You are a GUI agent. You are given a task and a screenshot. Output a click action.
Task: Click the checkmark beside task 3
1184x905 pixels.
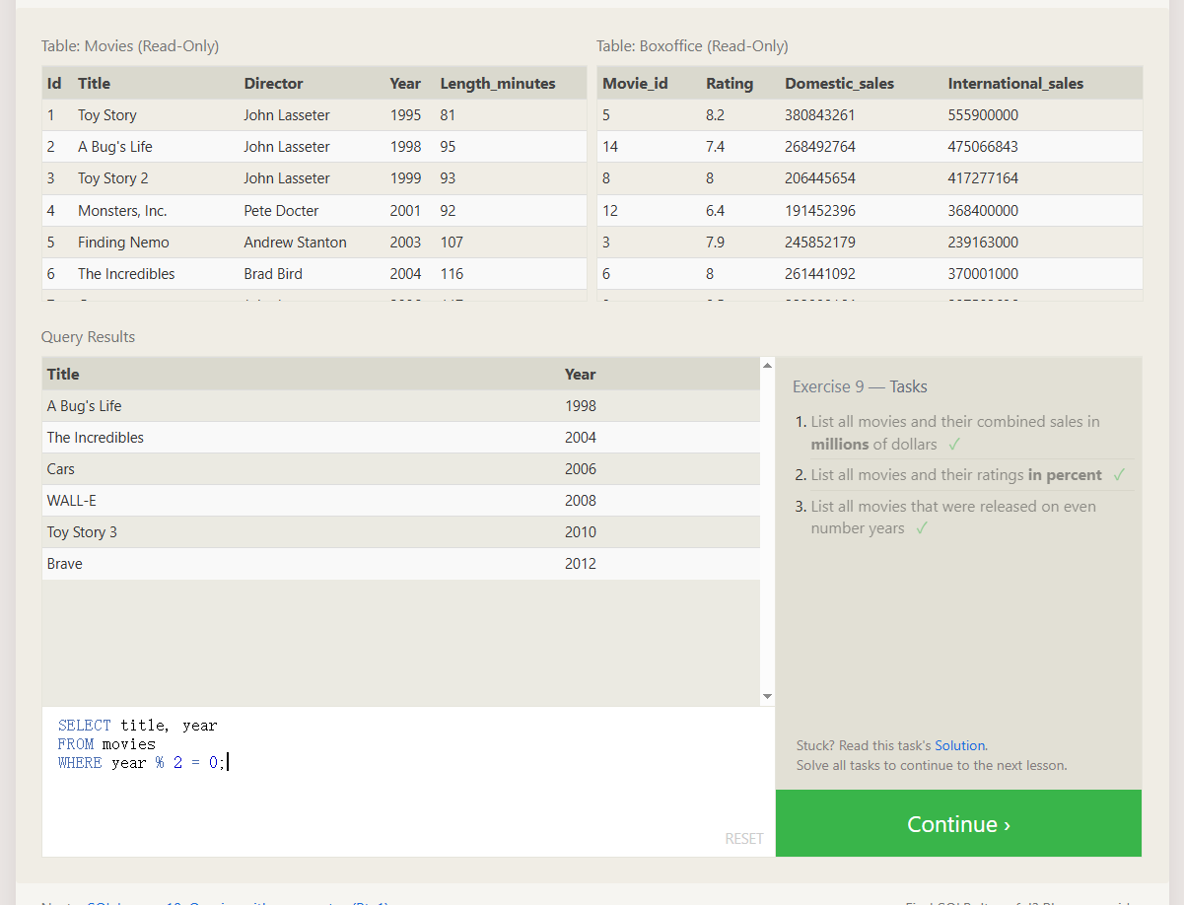click(922, 528)
